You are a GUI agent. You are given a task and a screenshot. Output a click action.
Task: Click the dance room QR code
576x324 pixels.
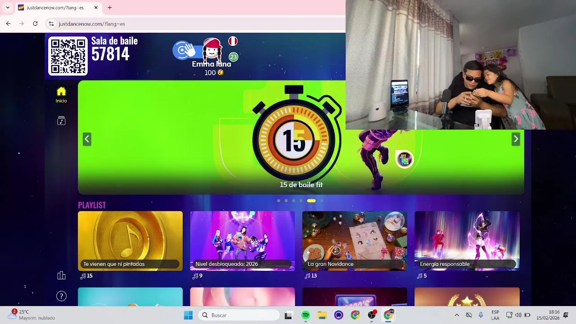[68, 56]
